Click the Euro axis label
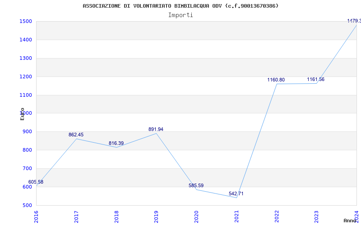This screenshot has width=361, height=225. pyautogui.click(x=22, y=114)
